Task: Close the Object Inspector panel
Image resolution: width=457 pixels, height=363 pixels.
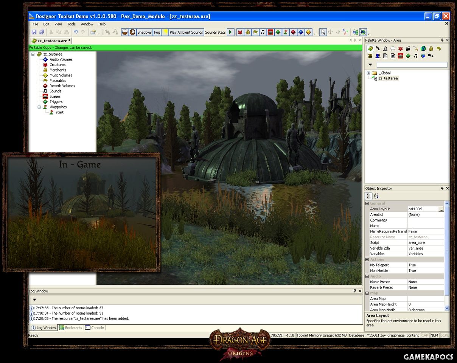Action: tap(448, 188)
